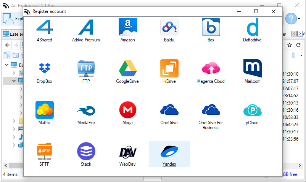
Task: Collapse the top tree node
Action: [6, 65]
